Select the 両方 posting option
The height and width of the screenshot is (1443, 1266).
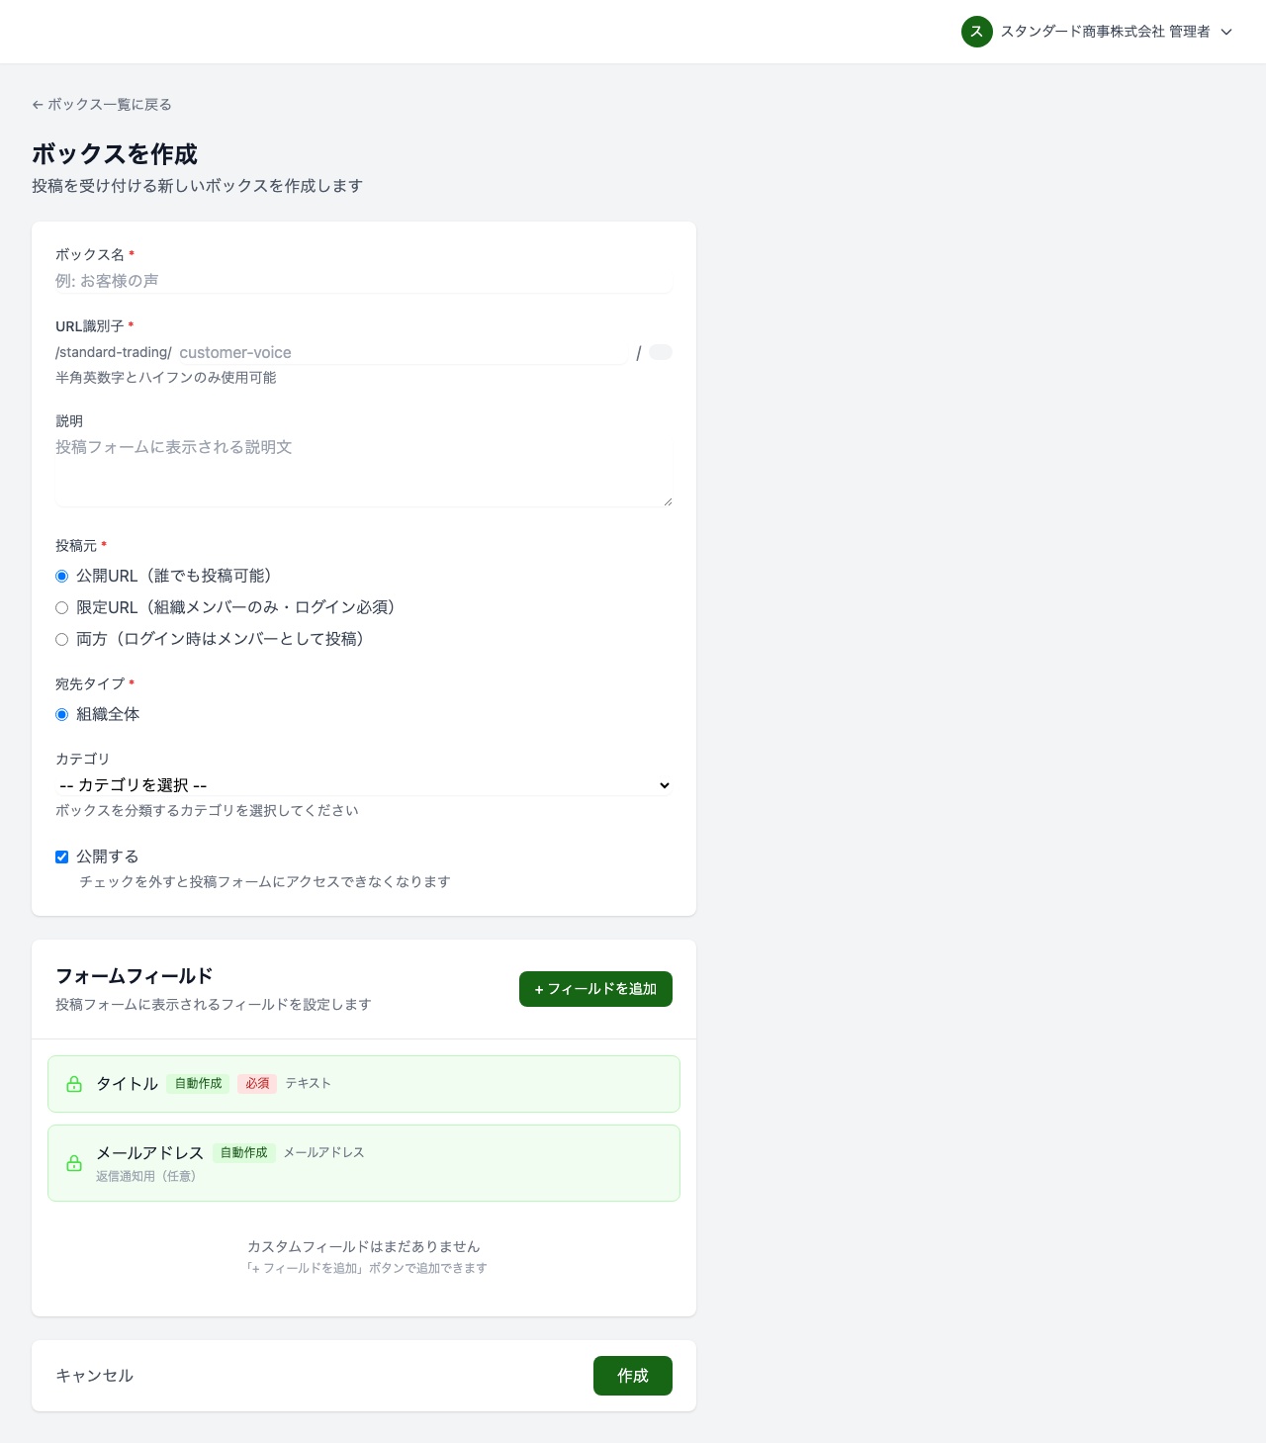[x=61, y=639]
